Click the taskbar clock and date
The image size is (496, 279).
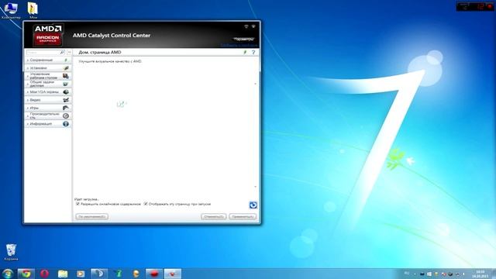tap(480, 274)
